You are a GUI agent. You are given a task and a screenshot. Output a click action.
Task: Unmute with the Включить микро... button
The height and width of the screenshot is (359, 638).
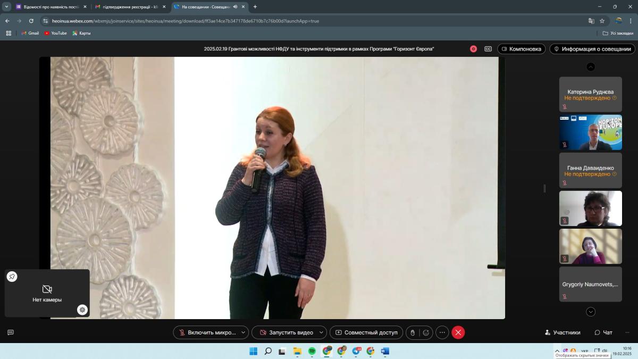206,332
